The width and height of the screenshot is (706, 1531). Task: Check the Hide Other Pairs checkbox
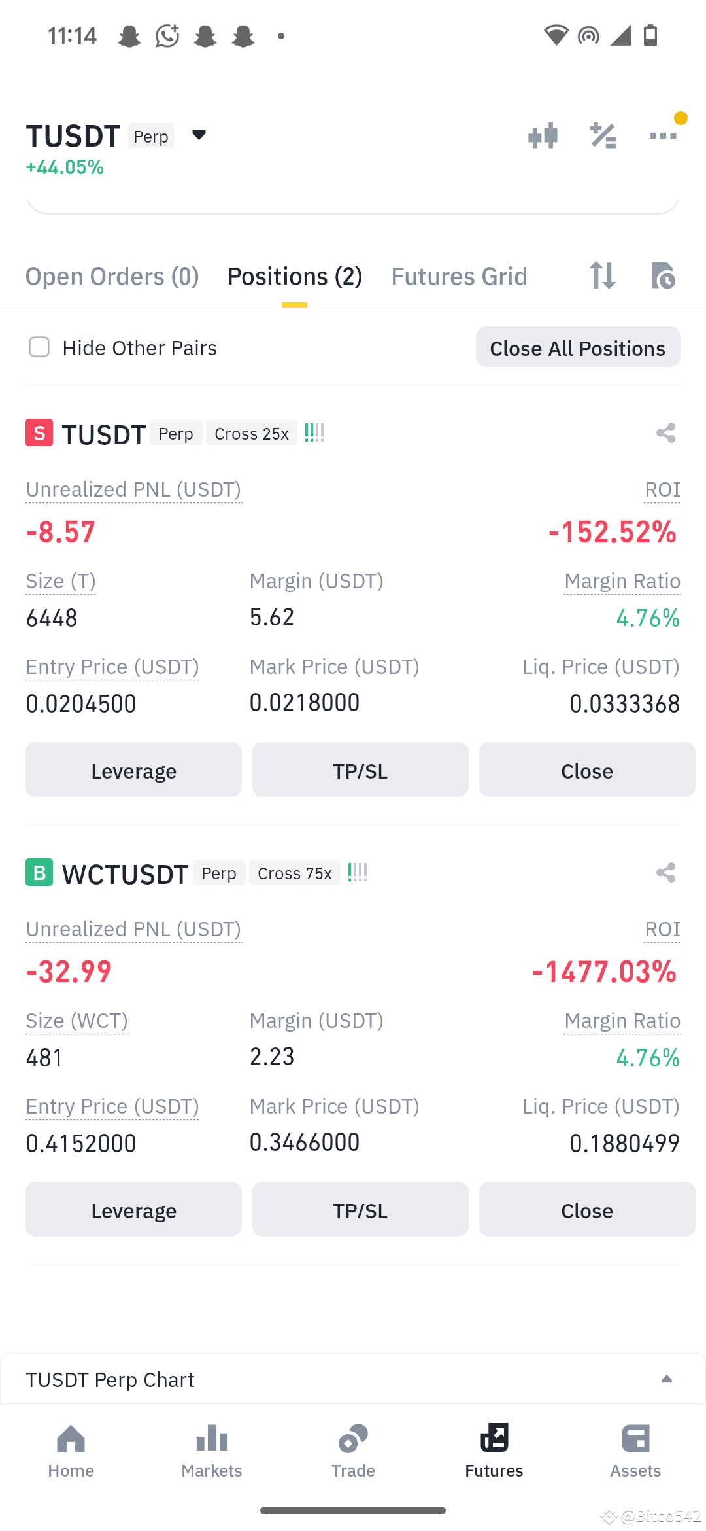[39, 347]
